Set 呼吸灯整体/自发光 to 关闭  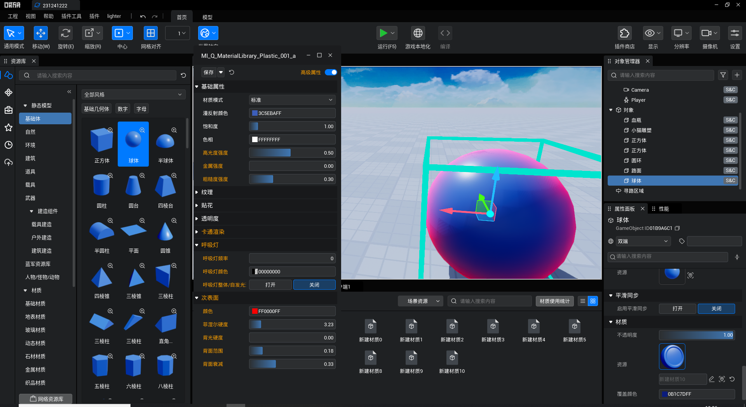(x=314, y=285)
